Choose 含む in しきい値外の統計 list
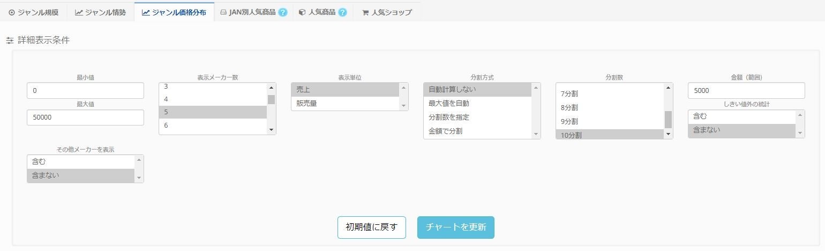The image size is (825, 251). click(741, 116)
